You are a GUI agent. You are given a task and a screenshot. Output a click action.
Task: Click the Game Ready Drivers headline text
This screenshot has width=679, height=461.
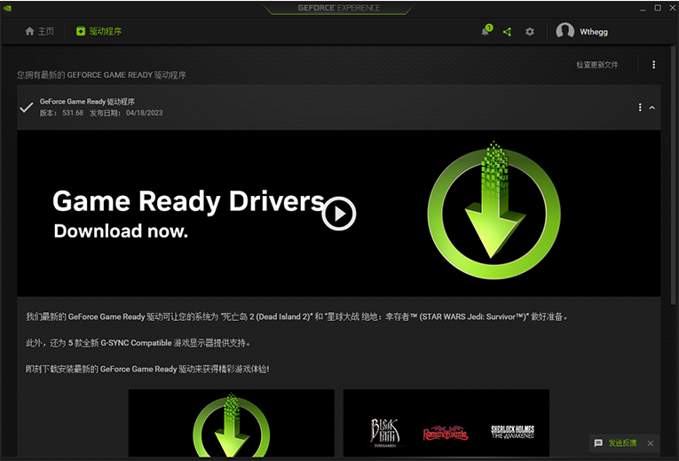188,201
